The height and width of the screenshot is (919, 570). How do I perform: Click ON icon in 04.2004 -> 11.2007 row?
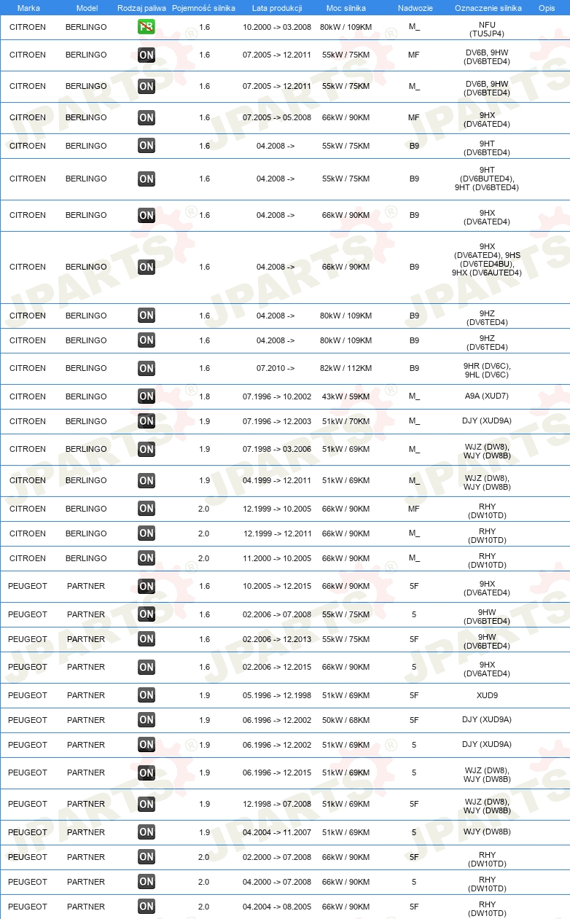point(147,832)
